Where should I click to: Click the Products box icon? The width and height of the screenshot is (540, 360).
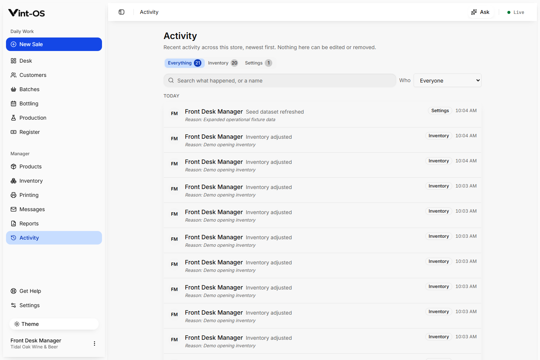[13, 166]
